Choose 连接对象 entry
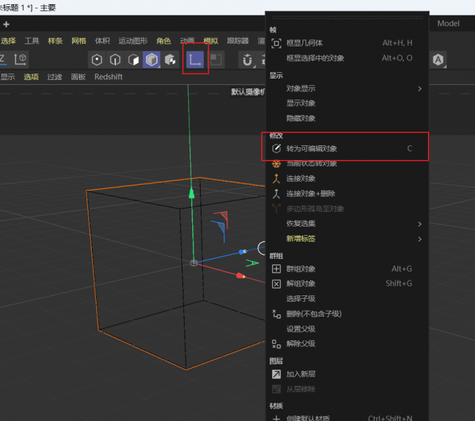Viewport: 475px width, 421px height. coord(347,179)
